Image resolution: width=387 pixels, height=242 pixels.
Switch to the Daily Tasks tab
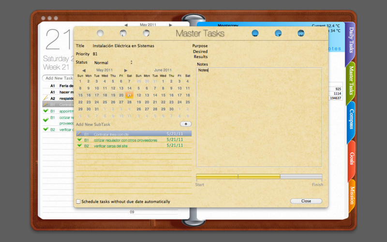click(351, 41)
